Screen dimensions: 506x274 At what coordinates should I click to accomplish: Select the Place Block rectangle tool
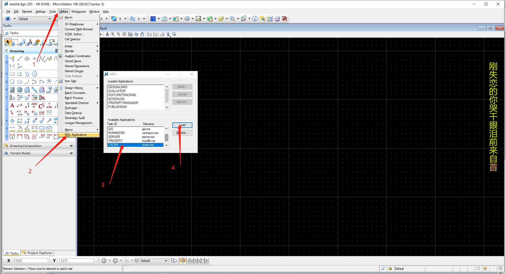pyautogui.click(x=12, y=74)
